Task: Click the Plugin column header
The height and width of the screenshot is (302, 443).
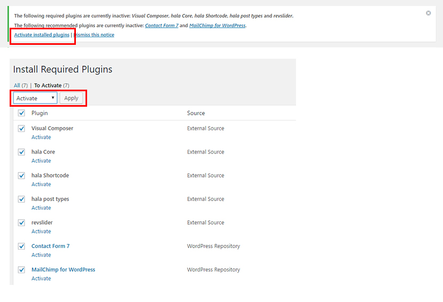Action: (x=40, y=113)
